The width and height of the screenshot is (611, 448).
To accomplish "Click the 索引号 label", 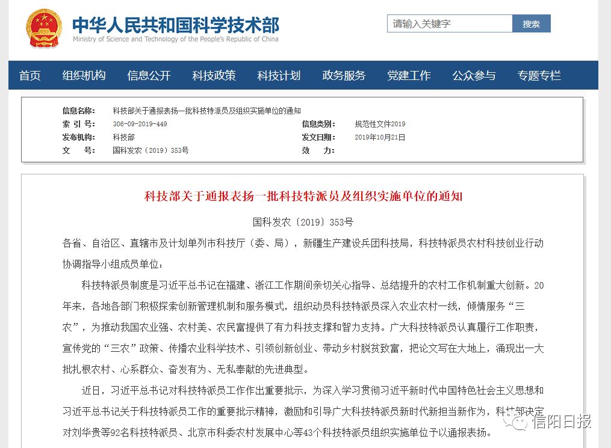I will pos(79,124).
